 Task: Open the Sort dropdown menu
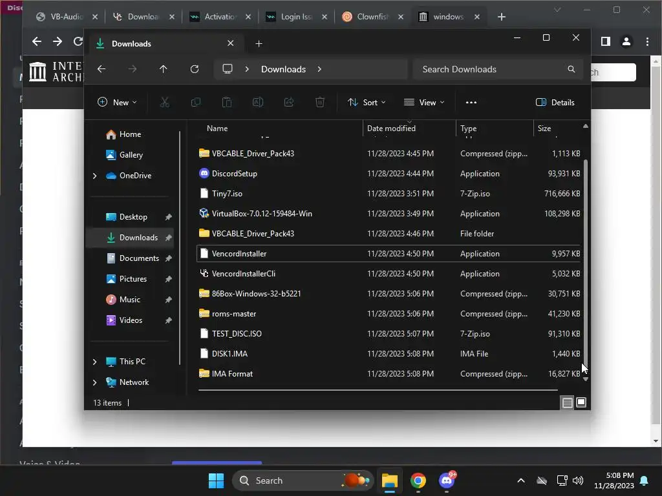click(367, 102)
